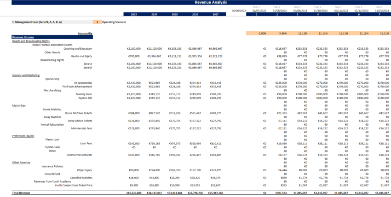Click the 'Sponsor and Marketing' heading

pyautogui.click(x=26, y=75)
